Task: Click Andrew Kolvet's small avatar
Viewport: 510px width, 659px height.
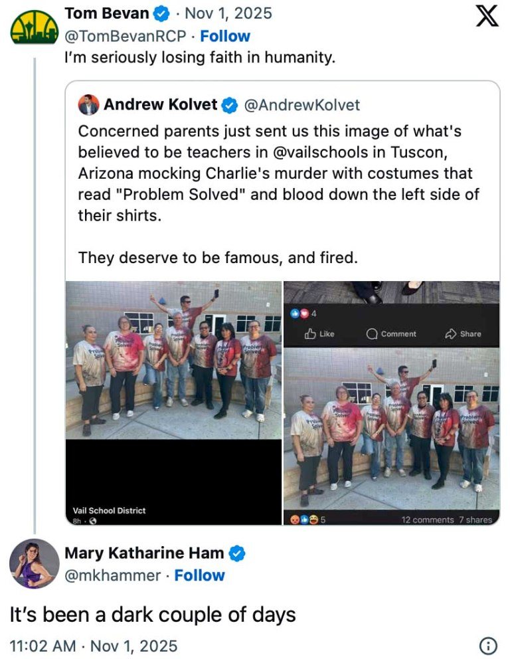Action: coord(88,105)
